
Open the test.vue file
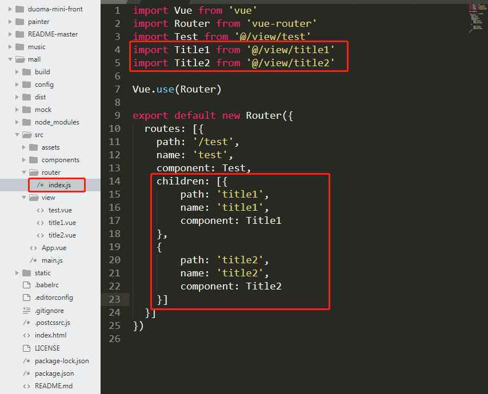pos(60,210)
